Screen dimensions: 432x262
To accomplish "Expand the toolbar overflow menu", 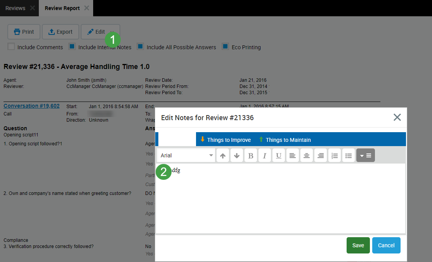I will (366, 155).
